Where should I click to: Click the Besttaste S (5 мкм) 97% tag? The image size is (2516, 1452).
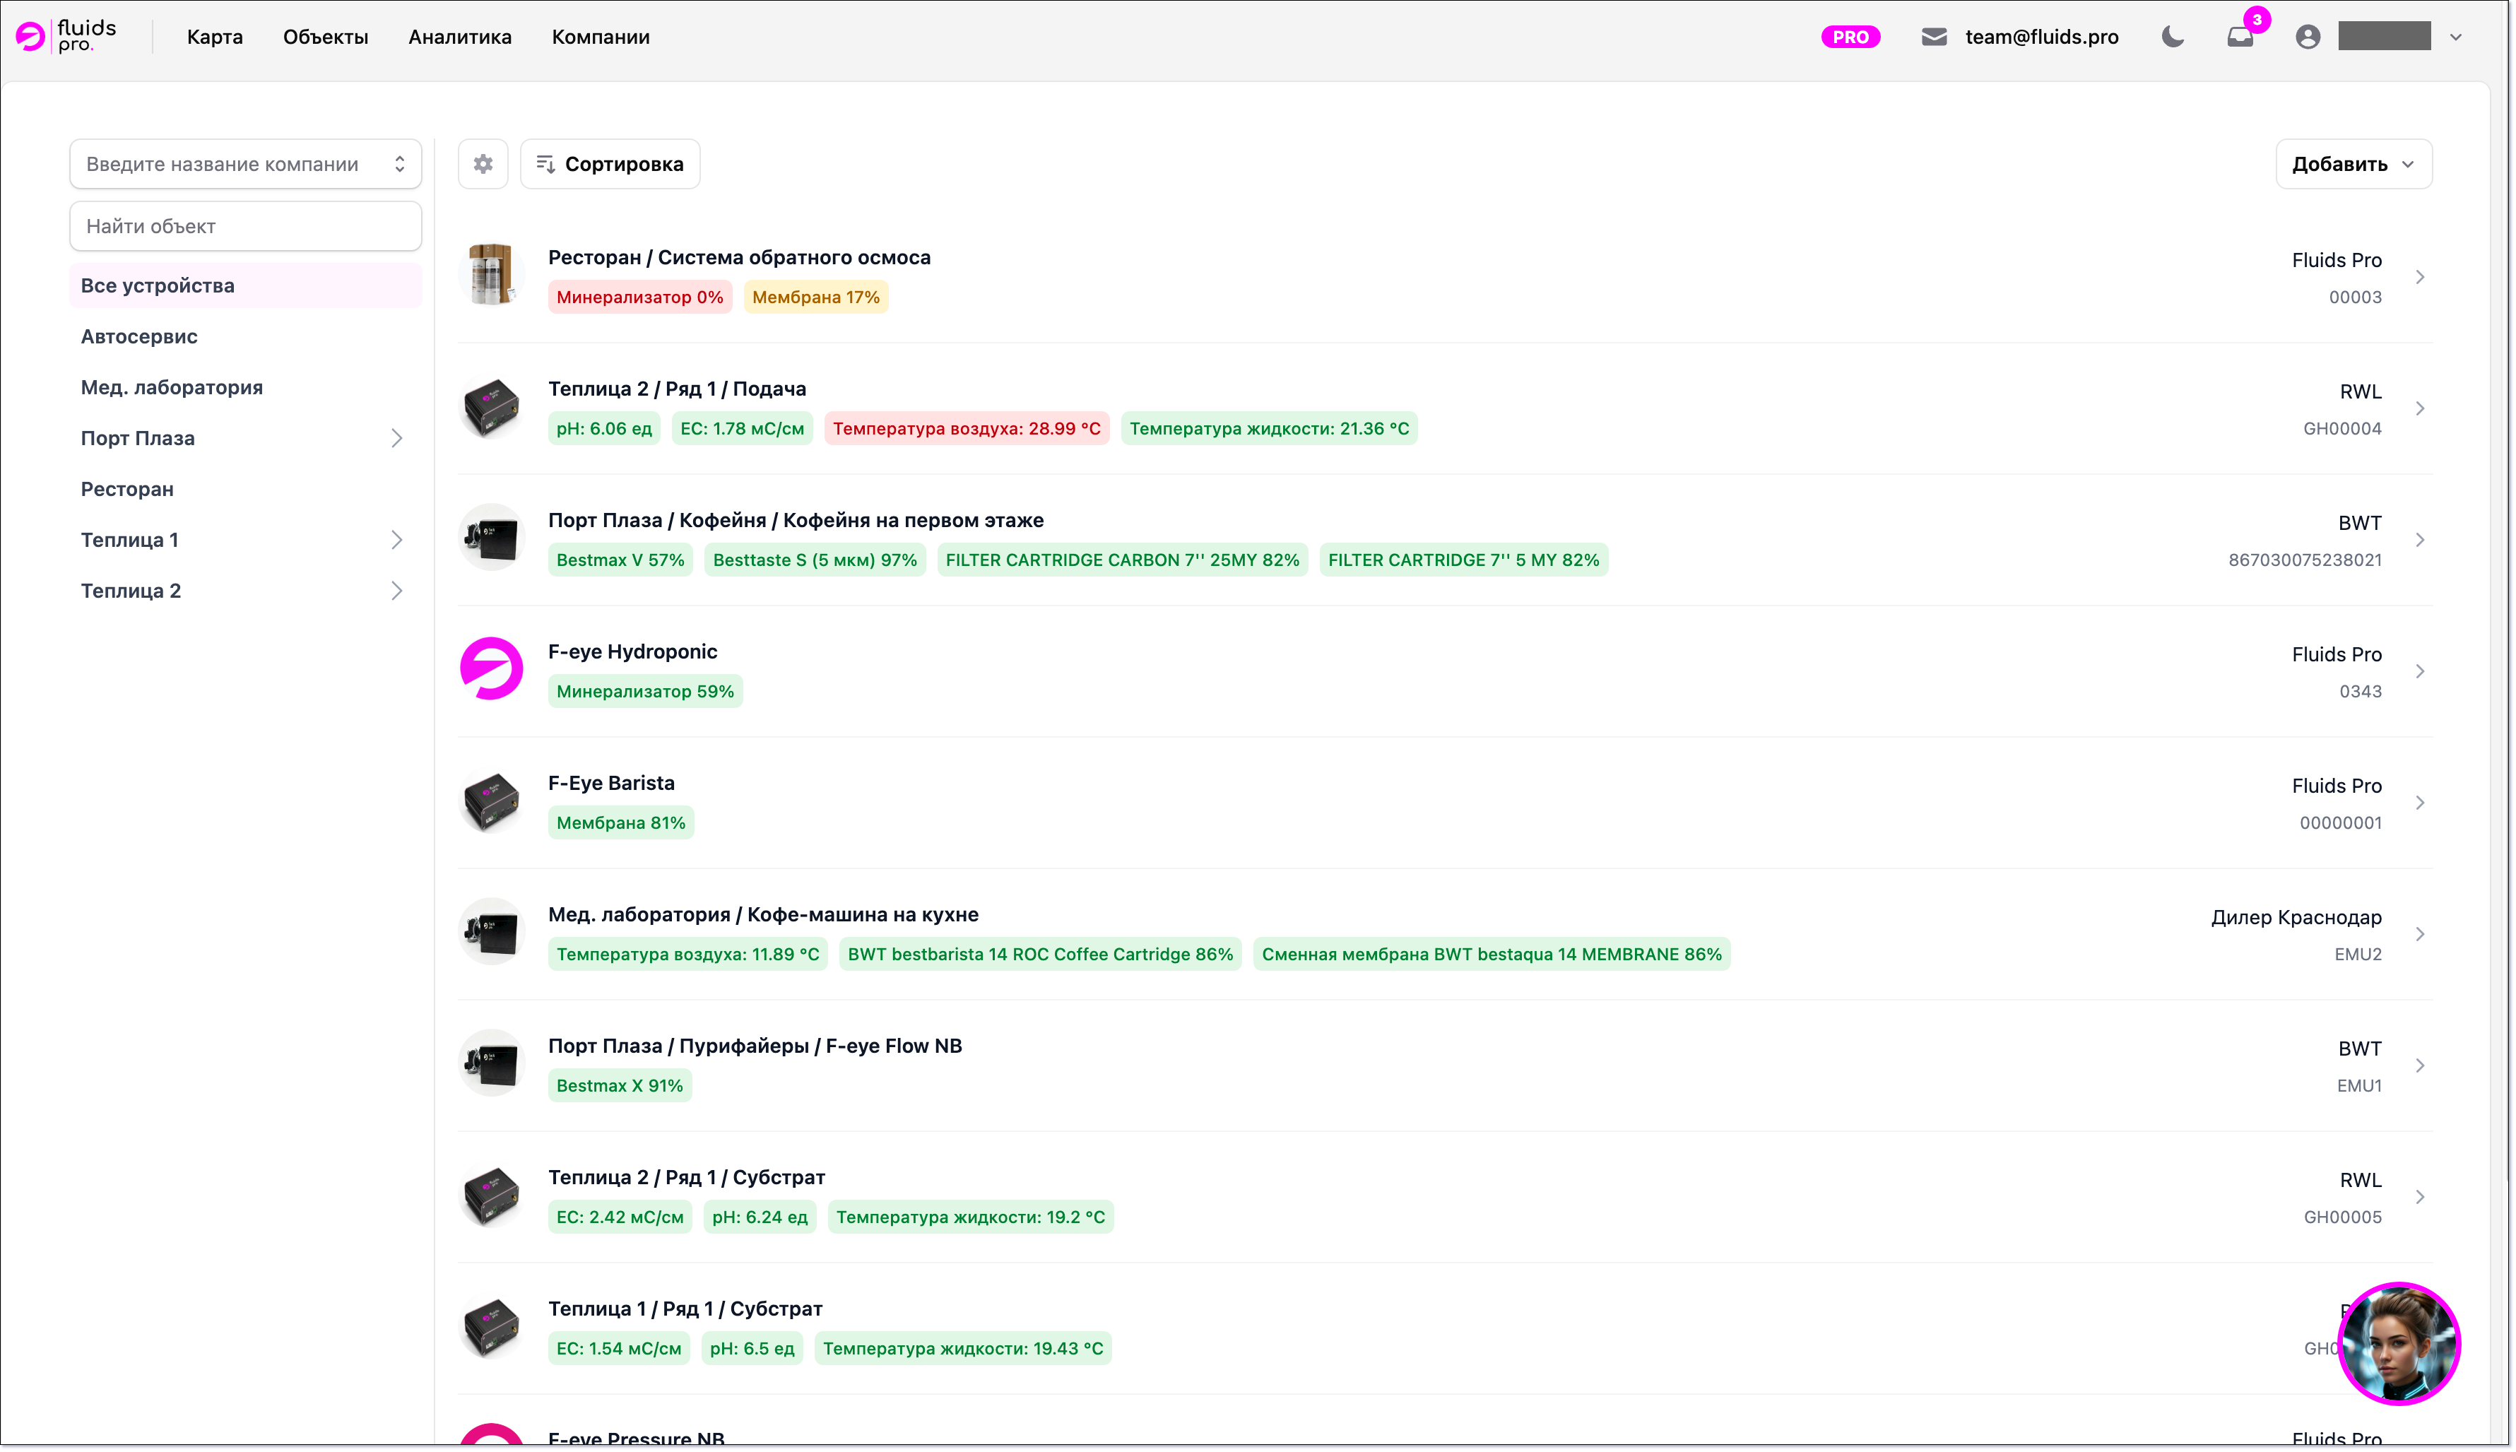(815, 560)
